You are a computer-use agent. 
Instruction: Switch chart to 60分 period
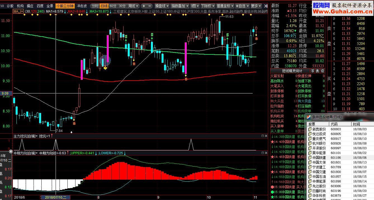[113, 6]
